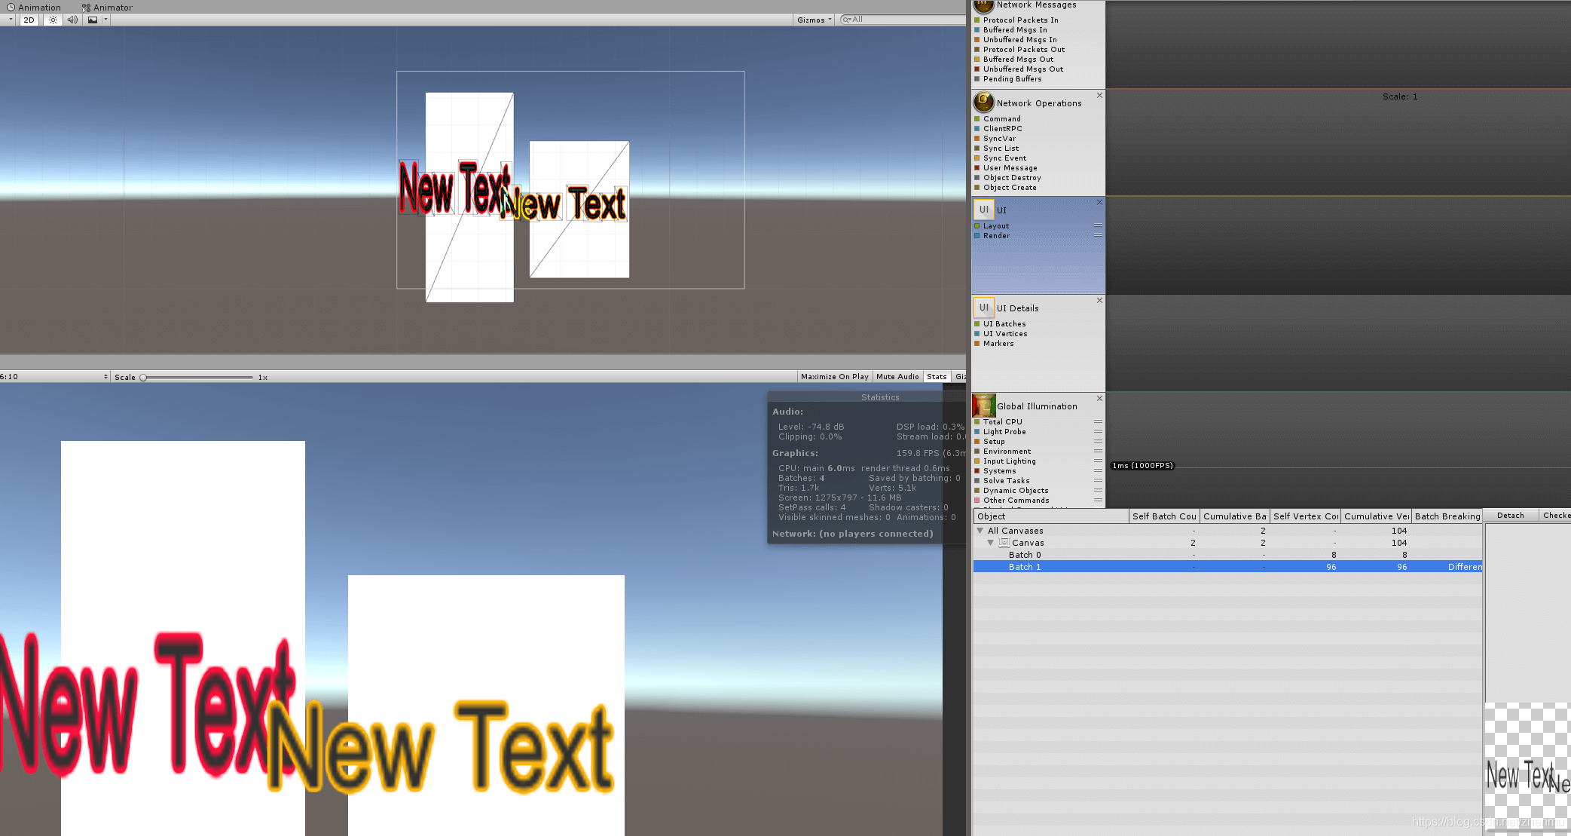Click the Stats button in Game view
This screenshot has width=1571, height=836.
click(936, 376)
